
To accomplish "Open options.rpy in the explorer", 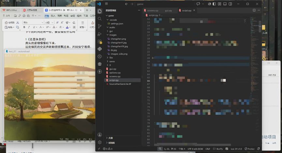I will 115,73.
